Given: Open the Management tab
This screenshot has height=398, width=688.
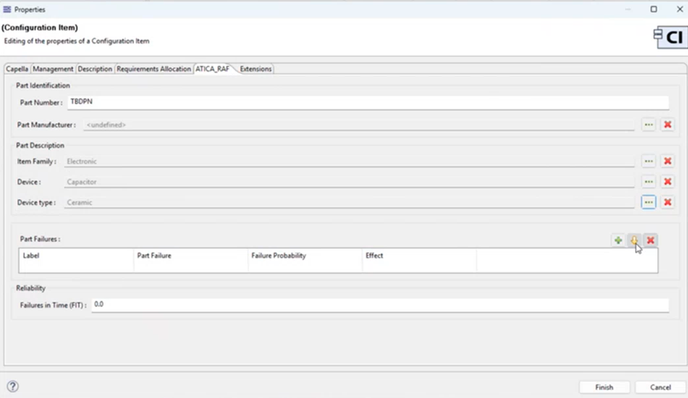Looking at the screenshot, I should [53, 69].
